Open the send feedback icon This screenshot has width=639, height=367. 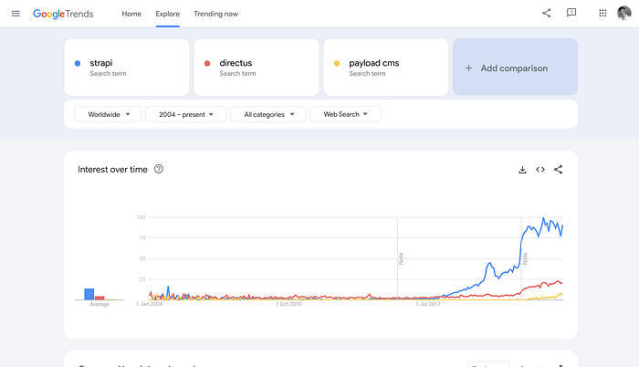(571, 14)
